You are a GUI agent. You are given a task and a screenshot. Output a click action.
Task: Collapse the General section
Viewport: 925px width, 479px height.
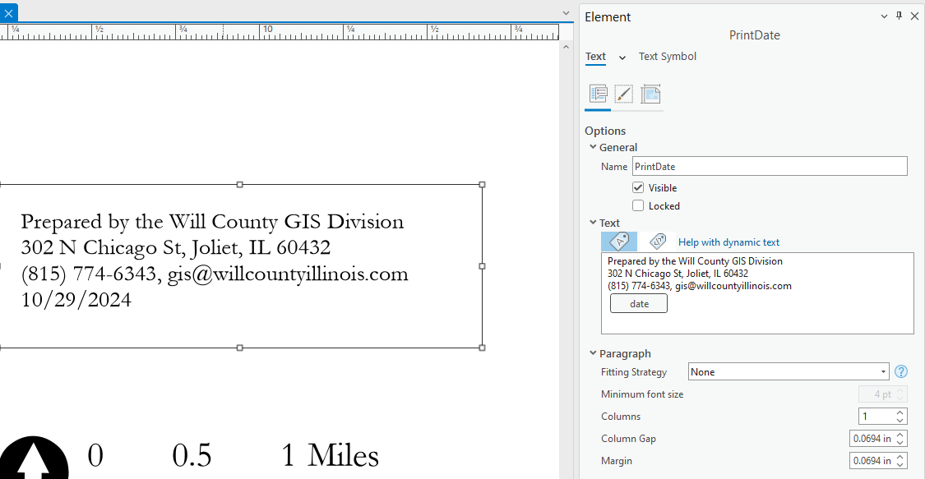point(594,147)
